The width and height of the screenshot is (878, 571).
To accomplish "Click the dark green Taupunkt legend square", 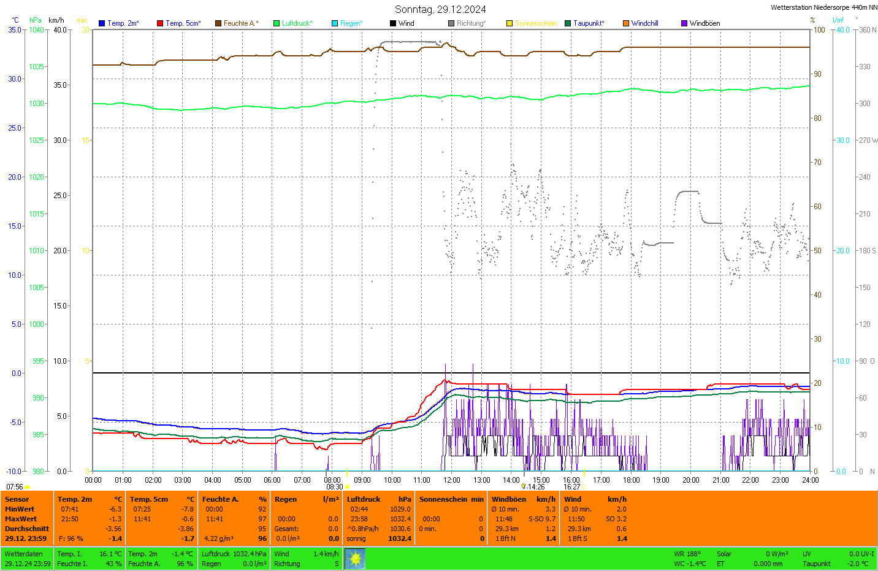I will tap(568, 23).
